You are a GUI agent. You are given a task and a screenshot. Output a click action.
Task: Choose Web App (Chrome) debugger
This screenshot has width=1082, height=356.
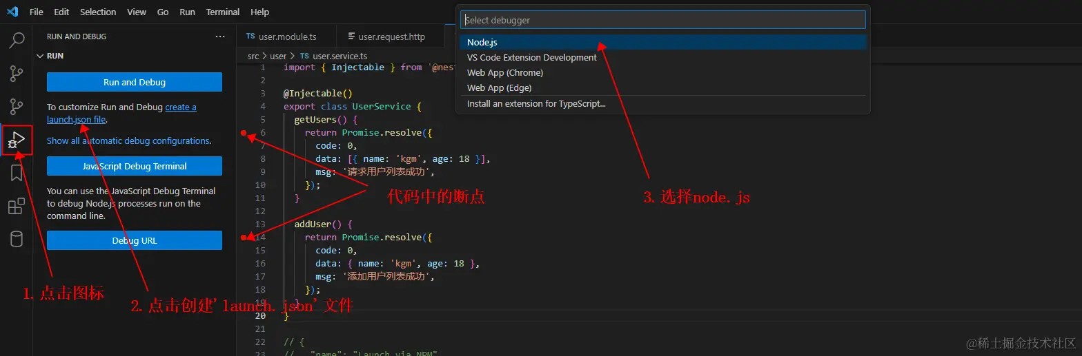pos(663,72)
